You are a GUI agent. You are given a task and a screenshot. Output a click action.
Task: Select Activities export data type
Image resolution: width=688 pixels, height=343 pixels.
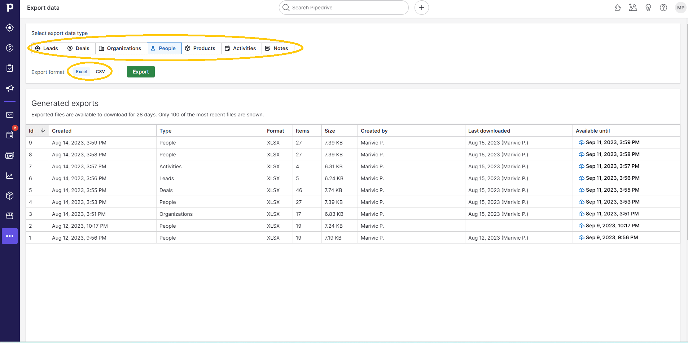point(241,48)
